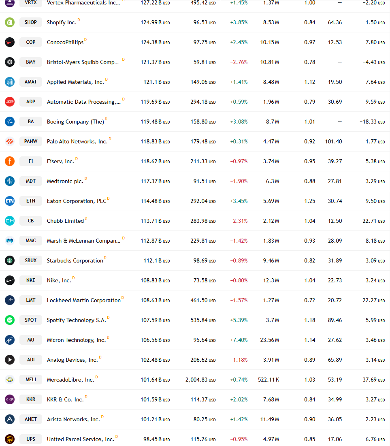Open the SHOP ticker symbol
Viewport: 390px width, 446px height.
click(31, 22)
